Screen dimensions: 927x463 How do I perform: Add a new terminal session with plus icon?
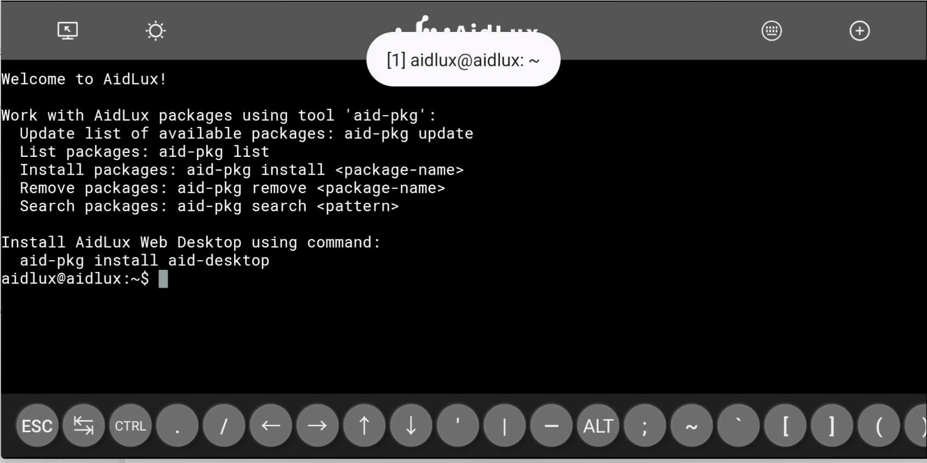[859, 31]
